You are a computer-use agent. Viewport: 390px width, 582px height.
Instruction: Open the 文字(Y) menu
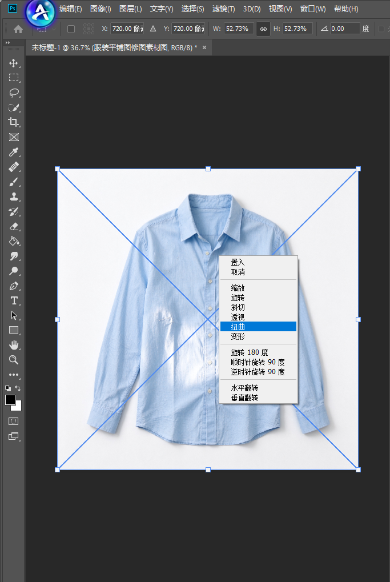tap(162, 9)
